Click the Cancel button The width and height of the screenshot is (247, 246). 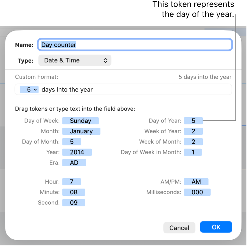[179, 228]
